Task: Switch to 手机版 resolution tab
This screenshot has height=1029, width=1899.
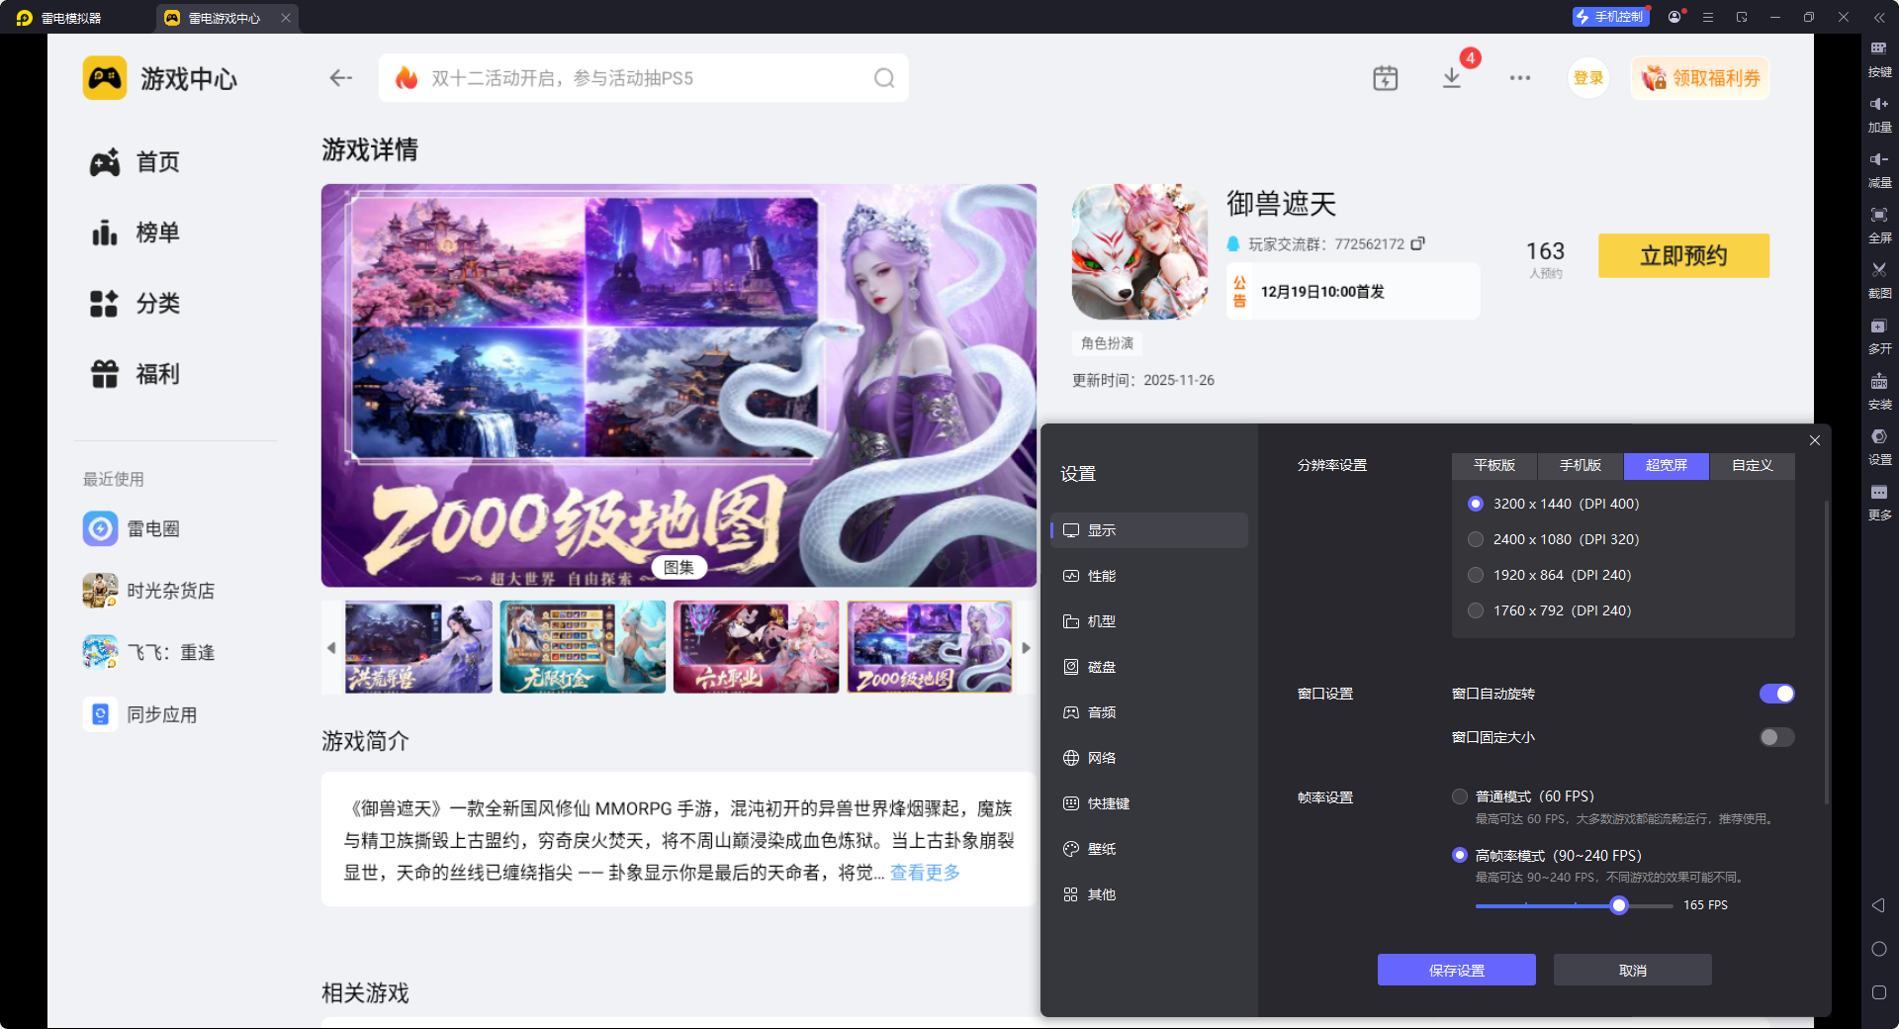Action: pyautogui.click(x=1581, y=465)
